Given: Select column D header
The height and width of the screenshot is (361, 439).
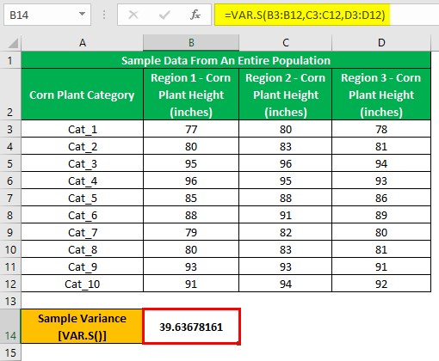Looking at the screenshot, I should coord(381,43).
